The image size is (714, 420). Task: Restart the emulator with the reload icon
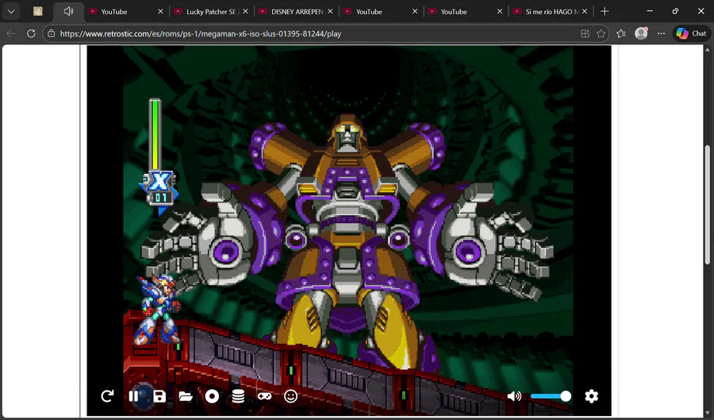tap(107, 396)
